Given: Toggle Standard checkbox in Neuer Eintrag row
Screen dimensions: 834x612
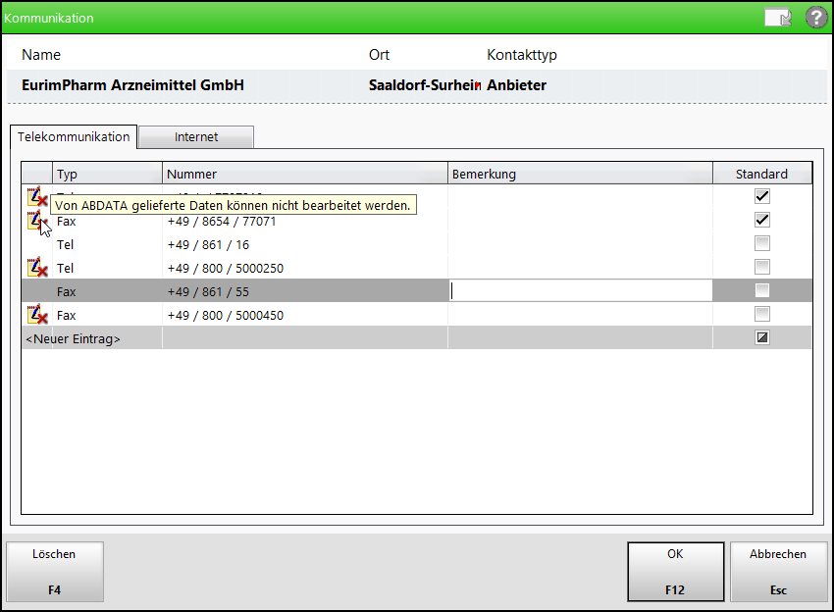Looking at the screenshot, I should (x=762, y=337).
